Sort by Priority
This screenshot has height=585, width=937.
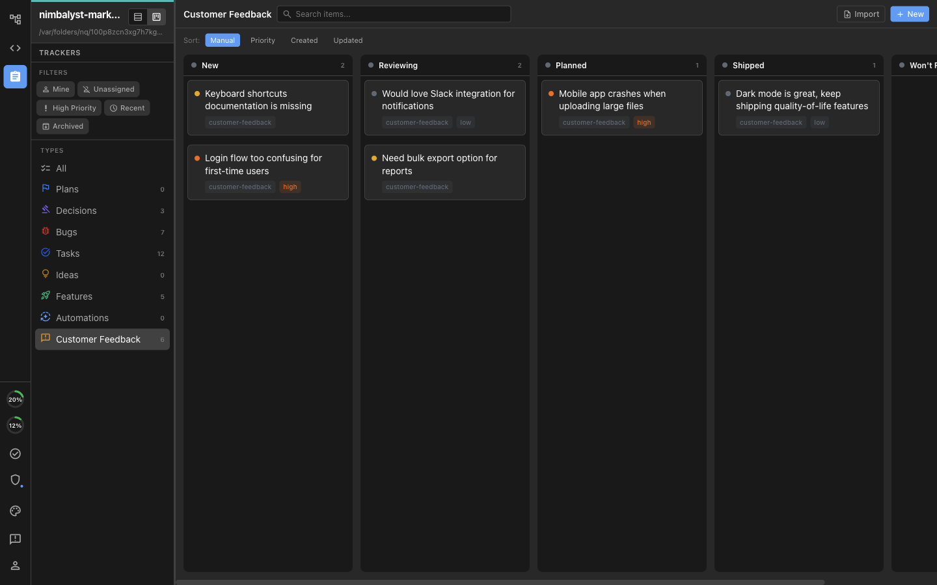263,40
